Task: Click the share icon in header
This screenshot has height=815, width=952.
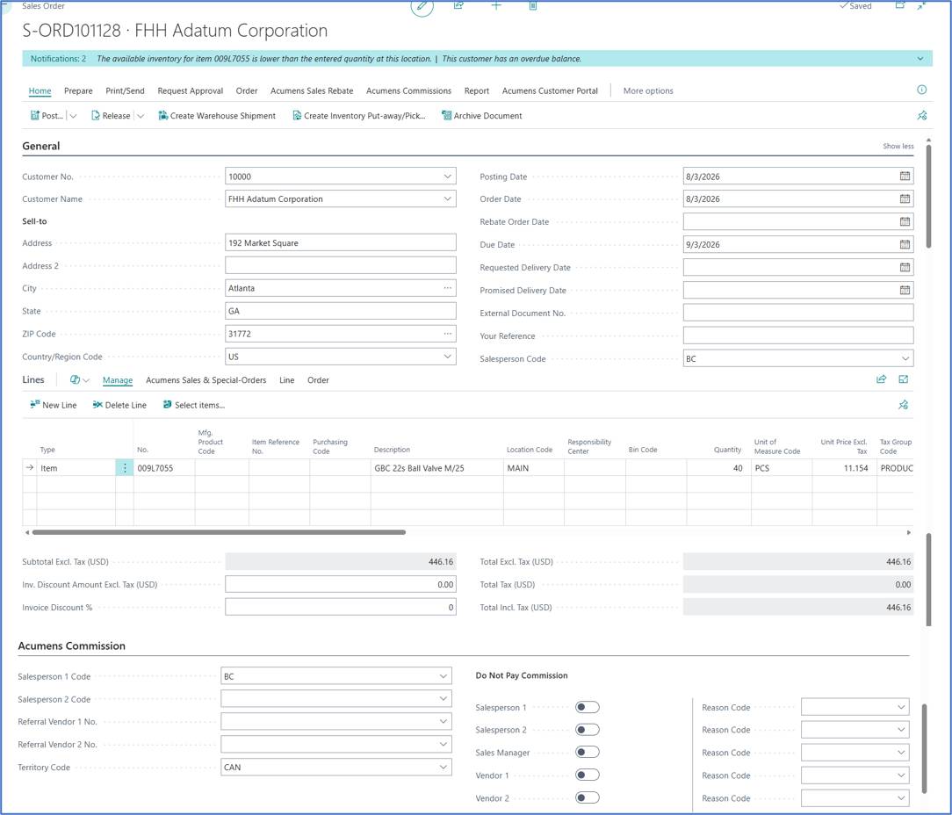Action: 459,5
